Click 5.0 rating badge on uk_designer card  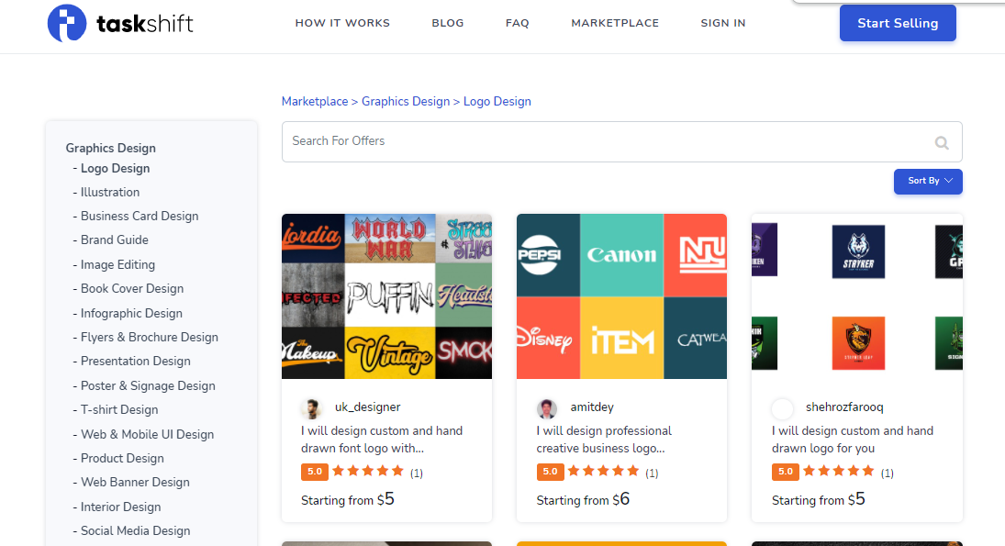tap(315, 472)
